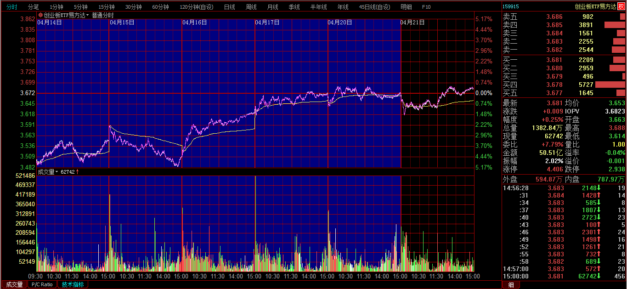Click the 总量 value 1382.84万

point(547,128)
